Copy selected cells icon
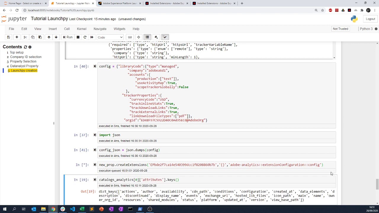 tap(33, 37)
